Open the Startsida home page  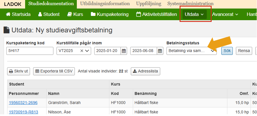tap(18, 14)
